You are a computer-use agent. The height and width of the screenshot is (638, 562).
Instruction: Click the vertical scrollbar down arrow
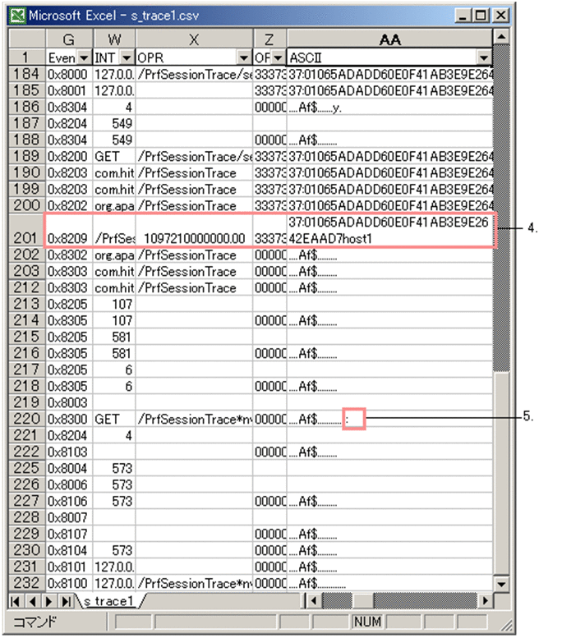(x=500, y=586)
